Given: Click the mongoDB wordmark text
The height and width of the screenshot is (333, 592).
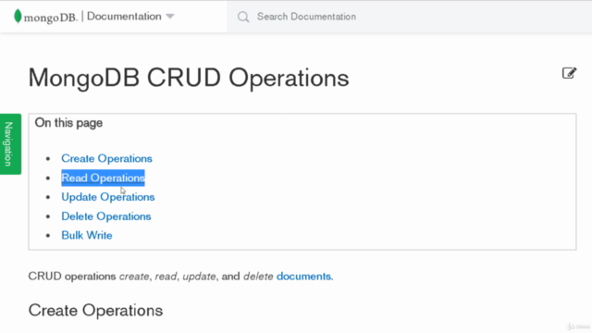Looking at the screenshot, I should coord(50,18).
